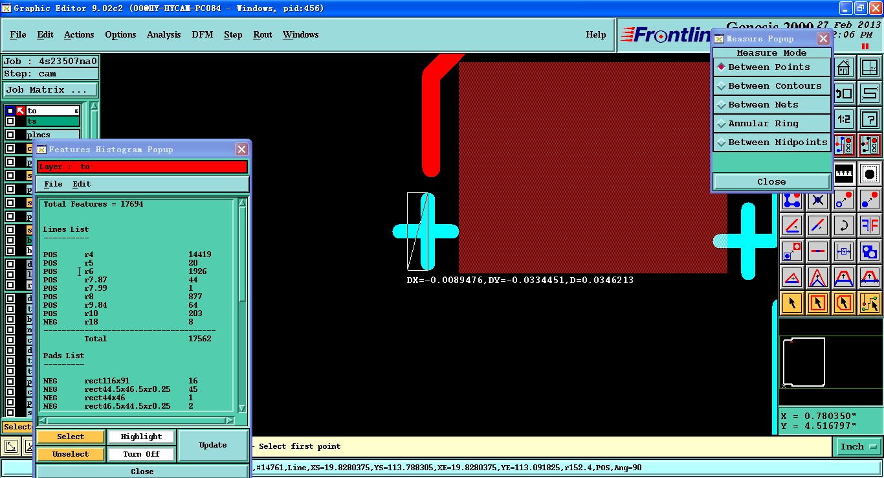Choose Between Points measure mode
Screen dimensions: 884x478
pos(771,67)
